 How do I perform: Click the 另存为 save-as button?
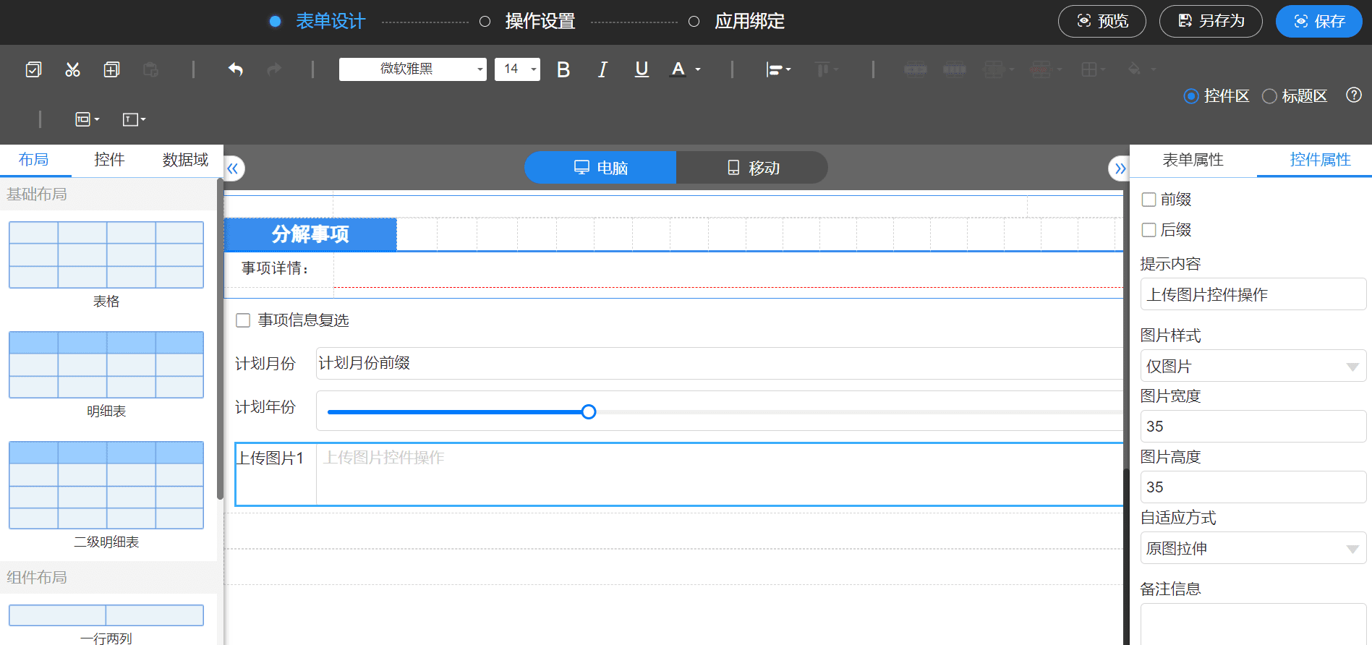point(1211,21)
